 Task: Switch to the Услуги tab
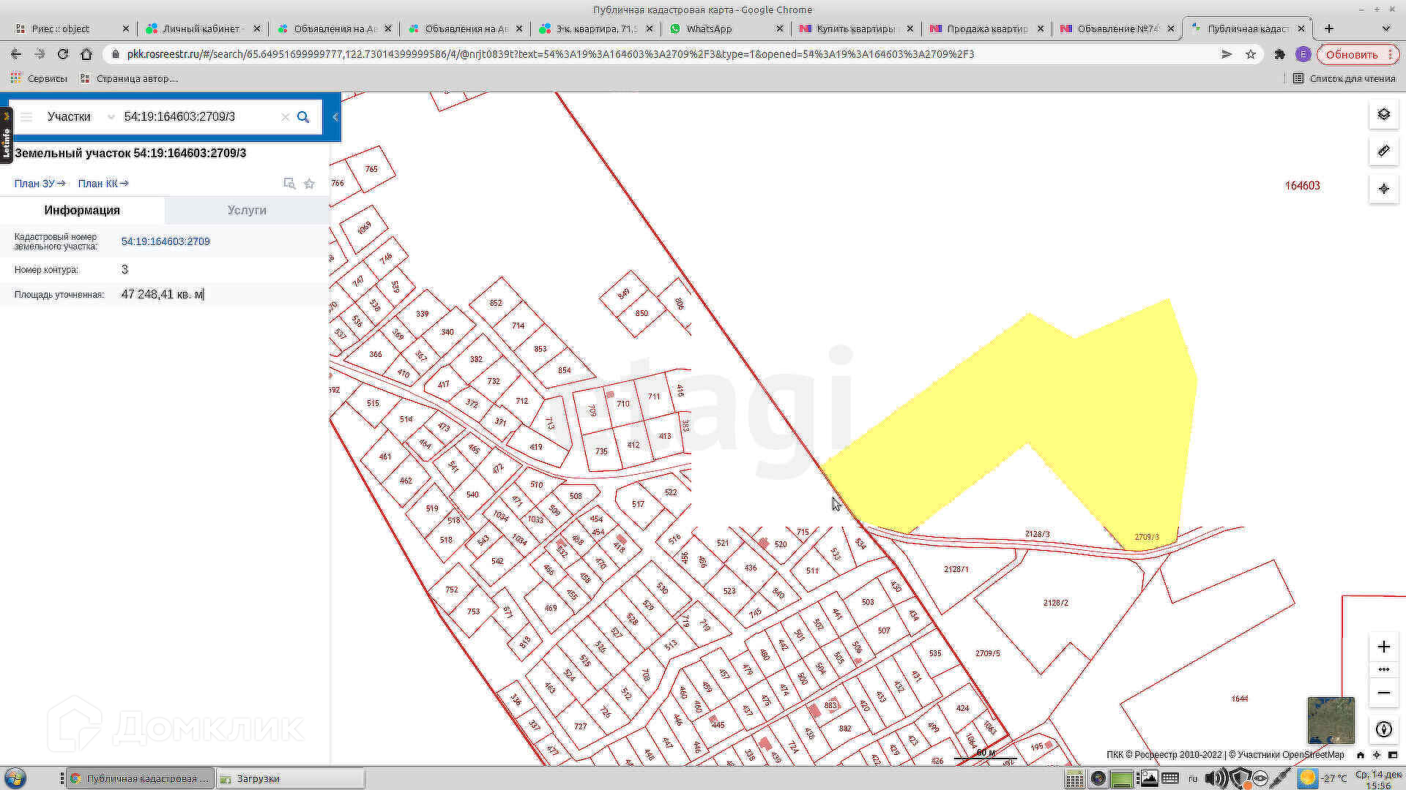coord(247,211)
